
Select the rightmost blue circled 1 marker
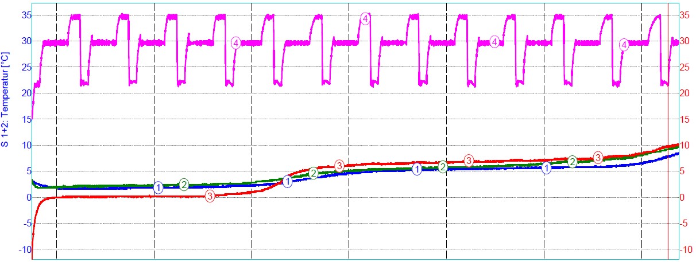546,168
